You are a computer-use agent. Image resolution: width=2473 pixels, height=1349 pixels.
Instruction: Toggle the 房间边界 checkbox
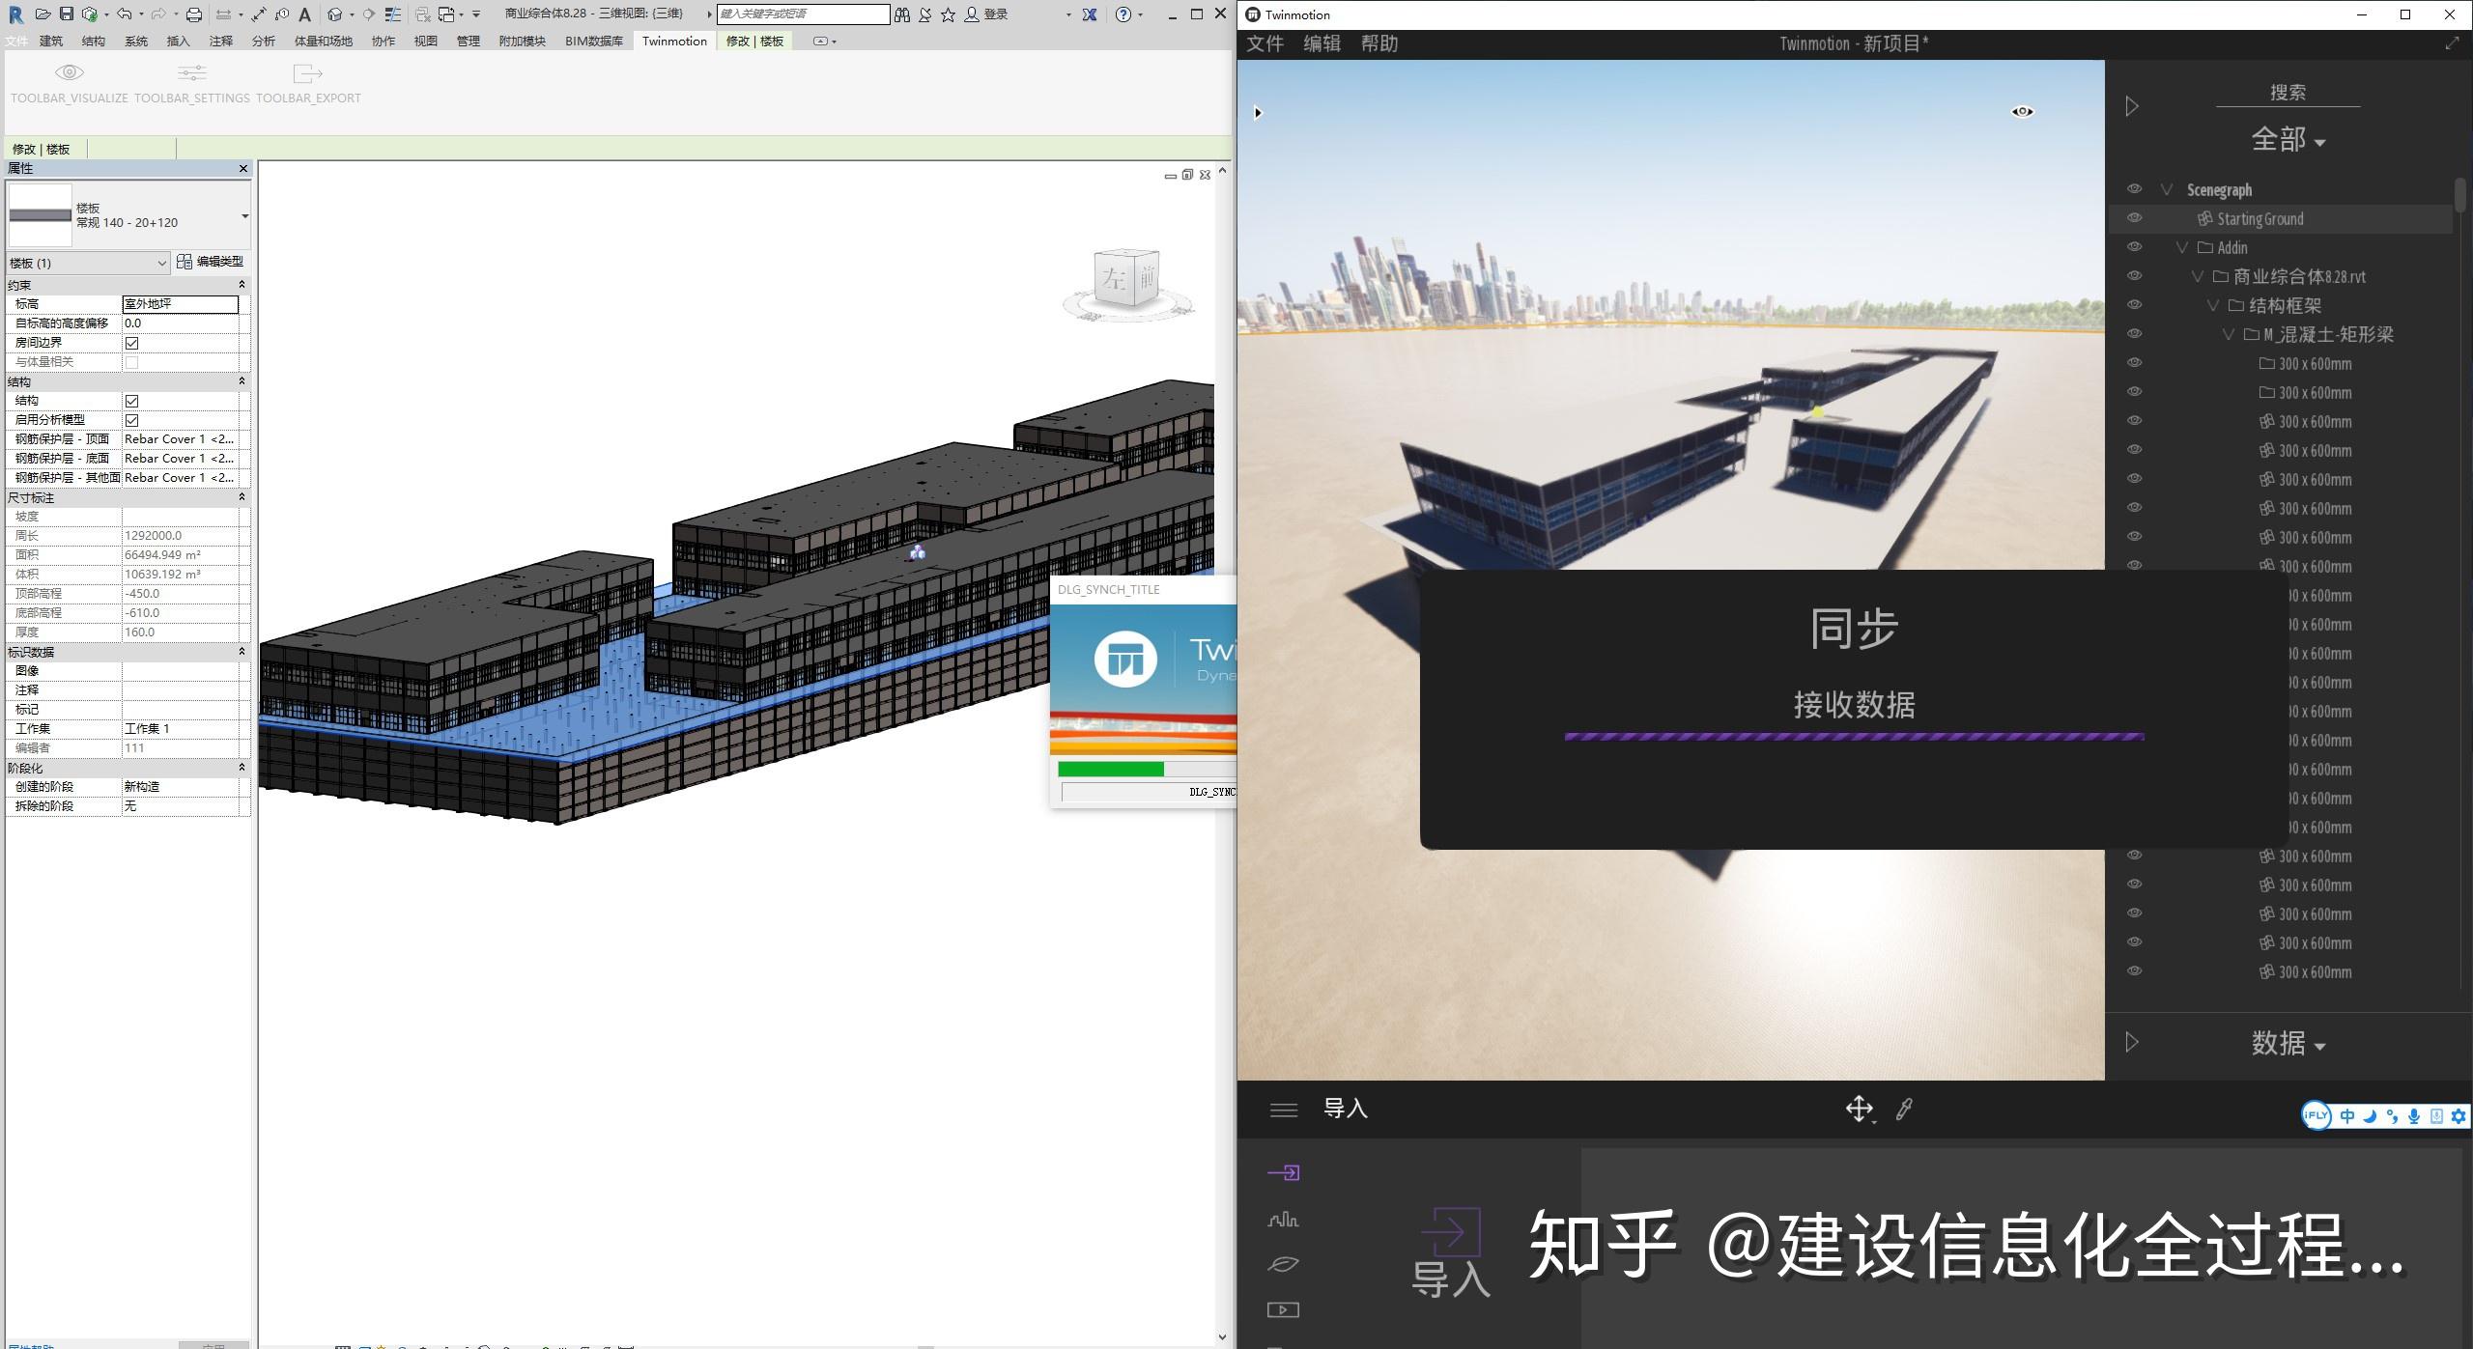point(132,343)
